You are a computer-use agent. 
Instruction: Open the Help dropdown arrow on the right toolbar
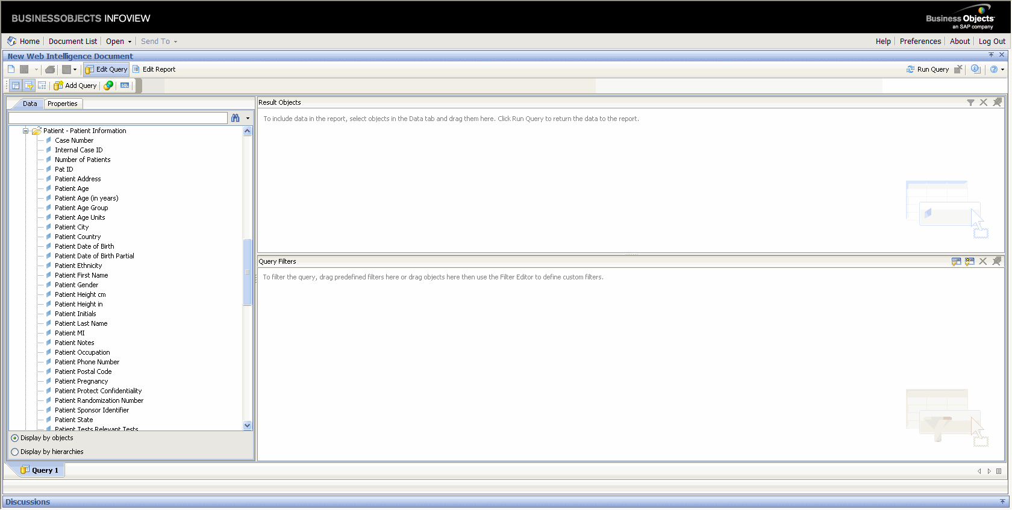click(x=1002, y=70)
